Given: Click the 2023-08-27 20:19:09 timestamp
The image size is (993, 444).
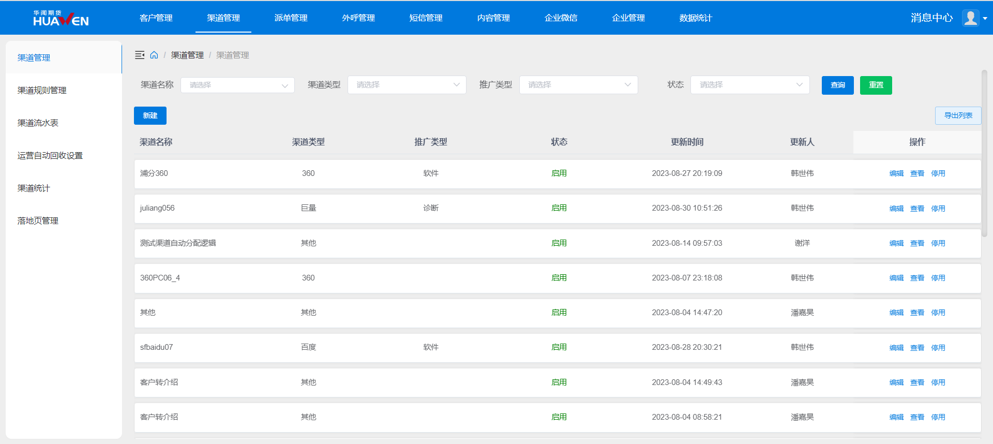Looking at the screenshot, I should coord(687,173).
